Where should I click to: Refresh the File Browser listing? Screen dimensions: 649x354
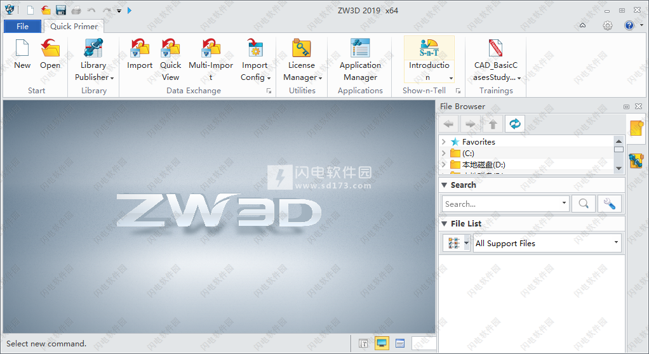click(x=515, y=124)
